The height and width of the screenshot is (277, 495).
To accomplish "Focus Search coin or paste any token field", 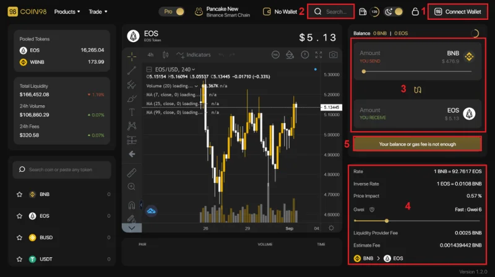I will click(62, 170).
